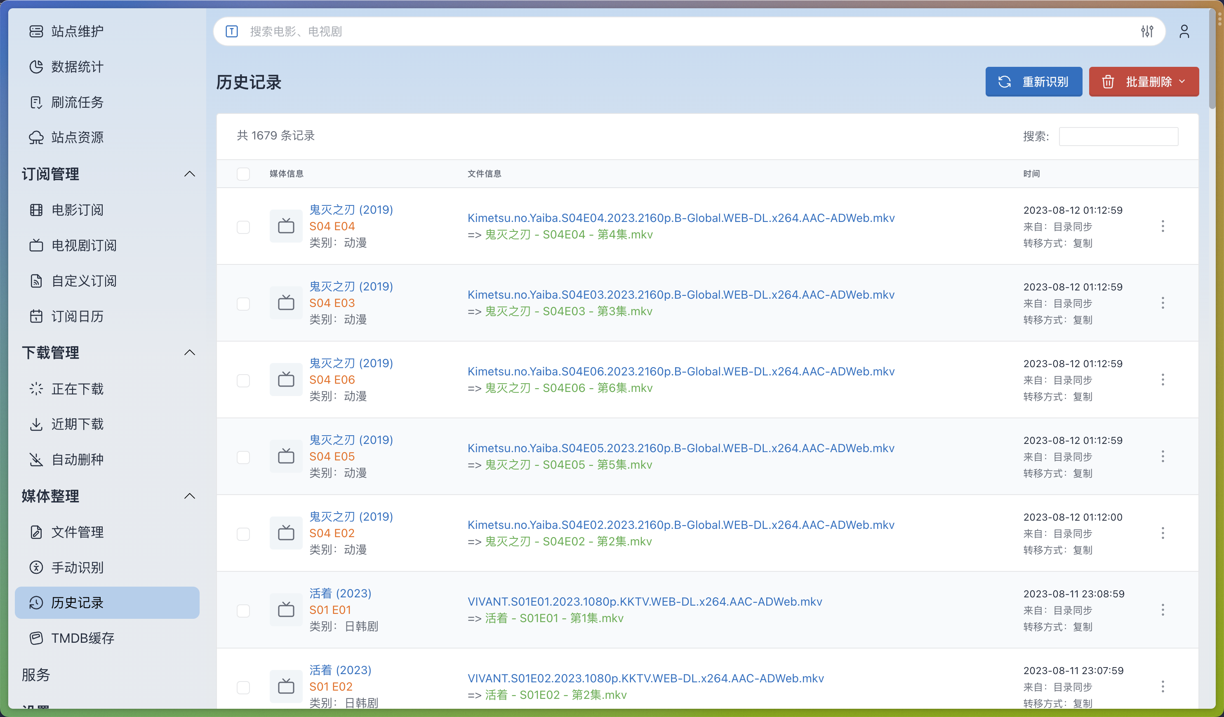Click the VIVANT.S01E02 file name link
This screenshot has height=717, width=1224.
tap(645, 679)
